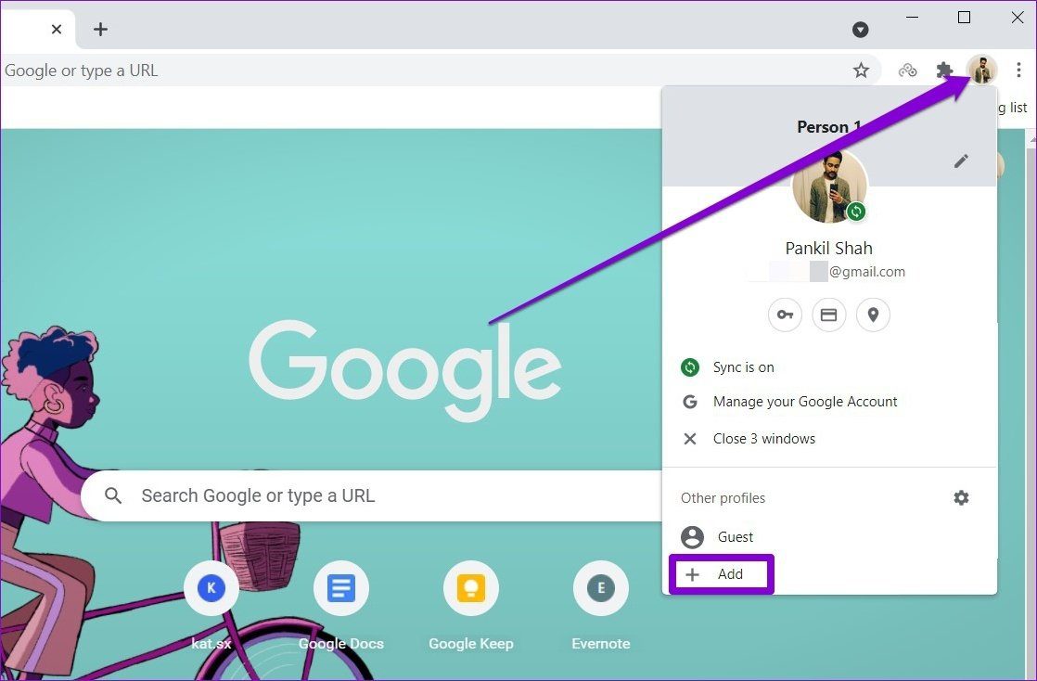Close the current browser tab
Viewport: 1037px width, 681px height.
tap(57, 29)
